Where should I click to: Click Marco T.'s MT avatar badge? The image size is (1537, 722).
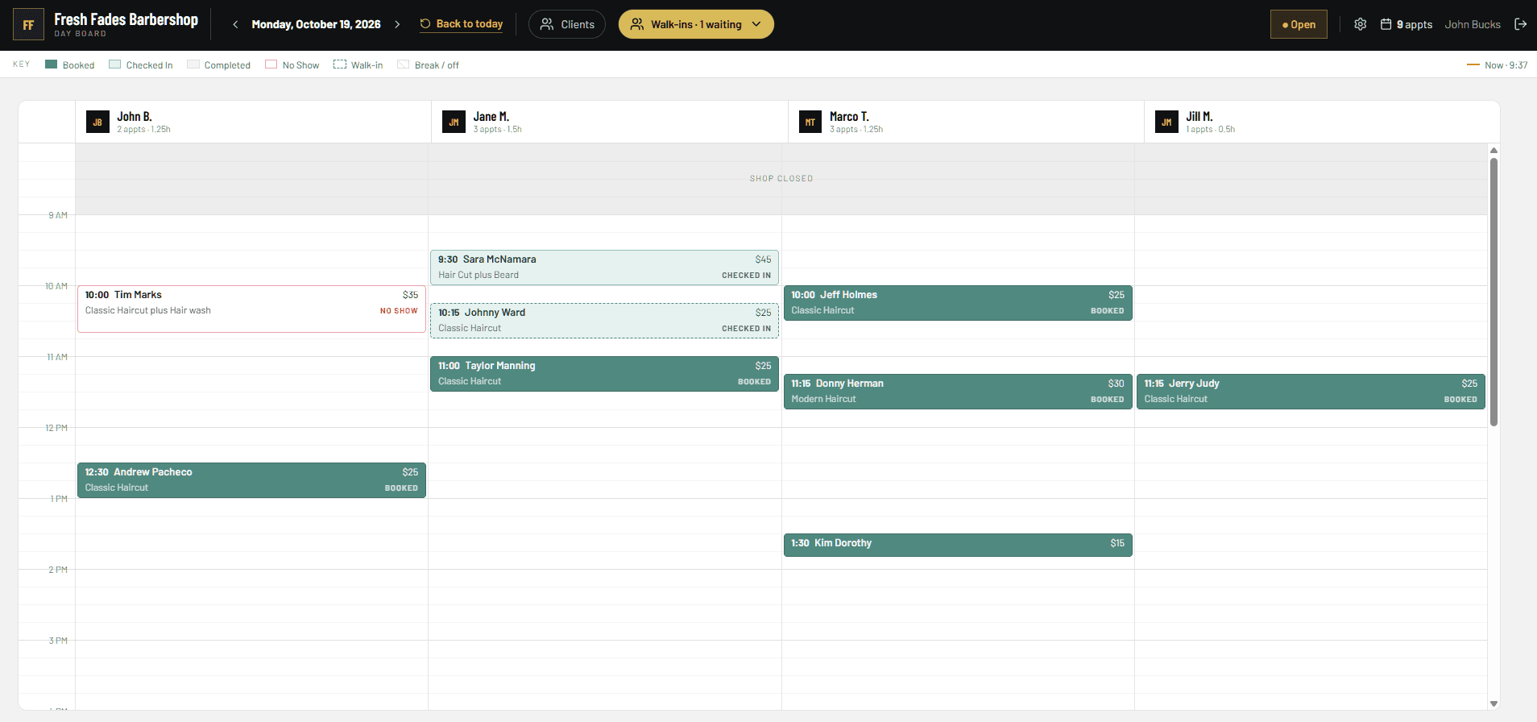point(810,122)
